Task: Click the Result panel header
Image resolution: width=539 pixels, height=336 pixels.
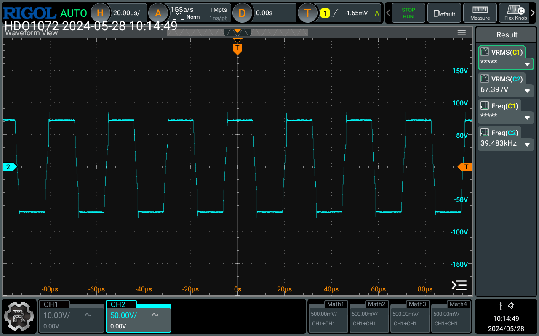Action: click(x=507, y=35)
